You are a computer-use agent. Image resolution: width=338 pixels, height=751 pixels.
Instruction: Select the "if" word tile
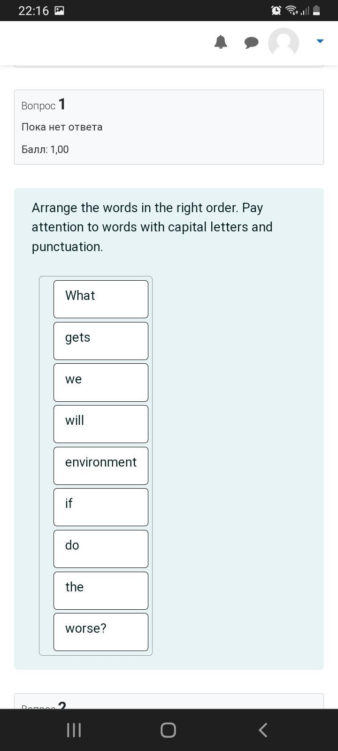(x=101, y=507)
